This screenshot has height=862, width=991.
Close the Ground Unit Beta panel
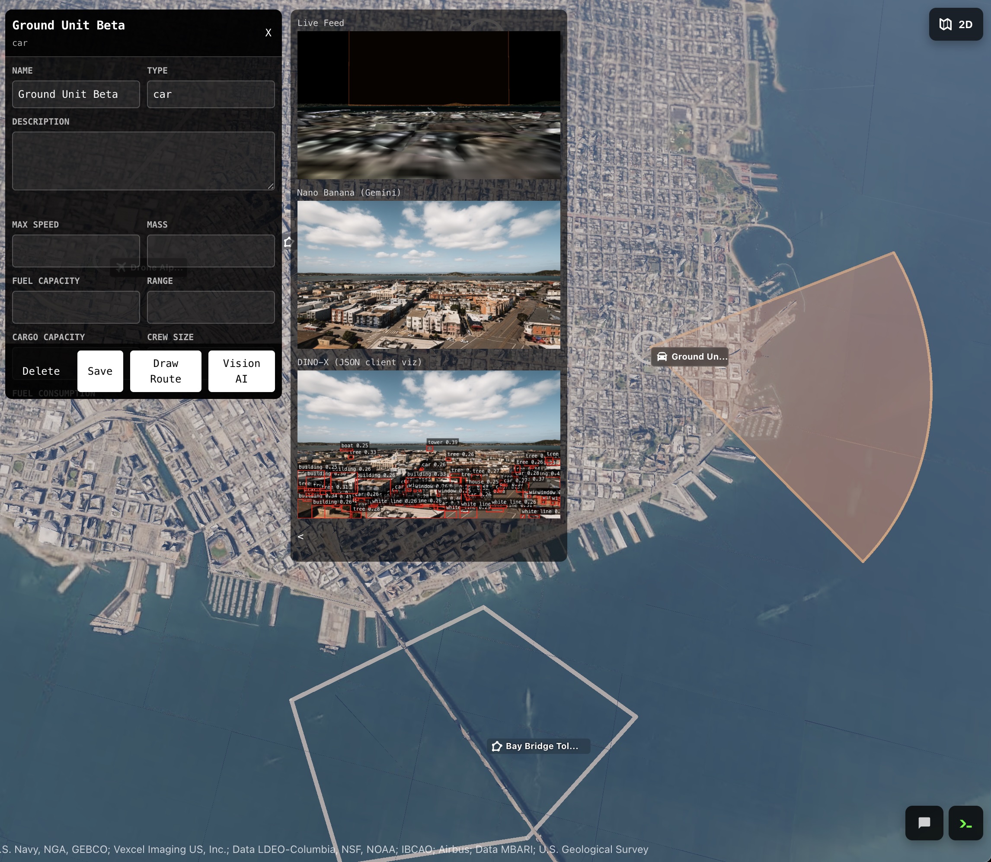268,33
